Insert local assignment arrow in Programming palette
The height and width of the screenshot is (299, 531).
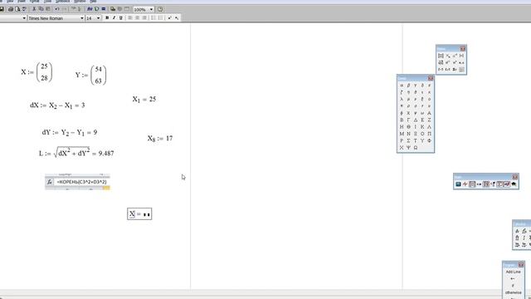click(513, 279)
